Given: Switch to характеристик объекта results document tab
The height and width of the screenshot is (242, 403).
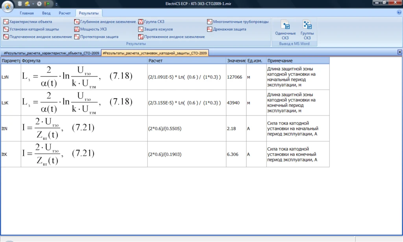Looking at the screenshot, I should pos(51,53).
